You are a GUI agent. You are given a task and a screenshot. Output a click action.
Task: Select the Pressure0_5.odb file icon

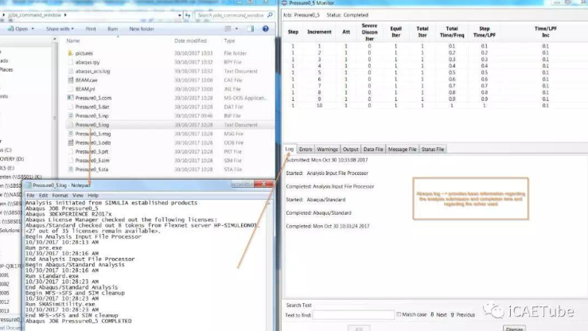pyautogui.click(x=70, y=142)
